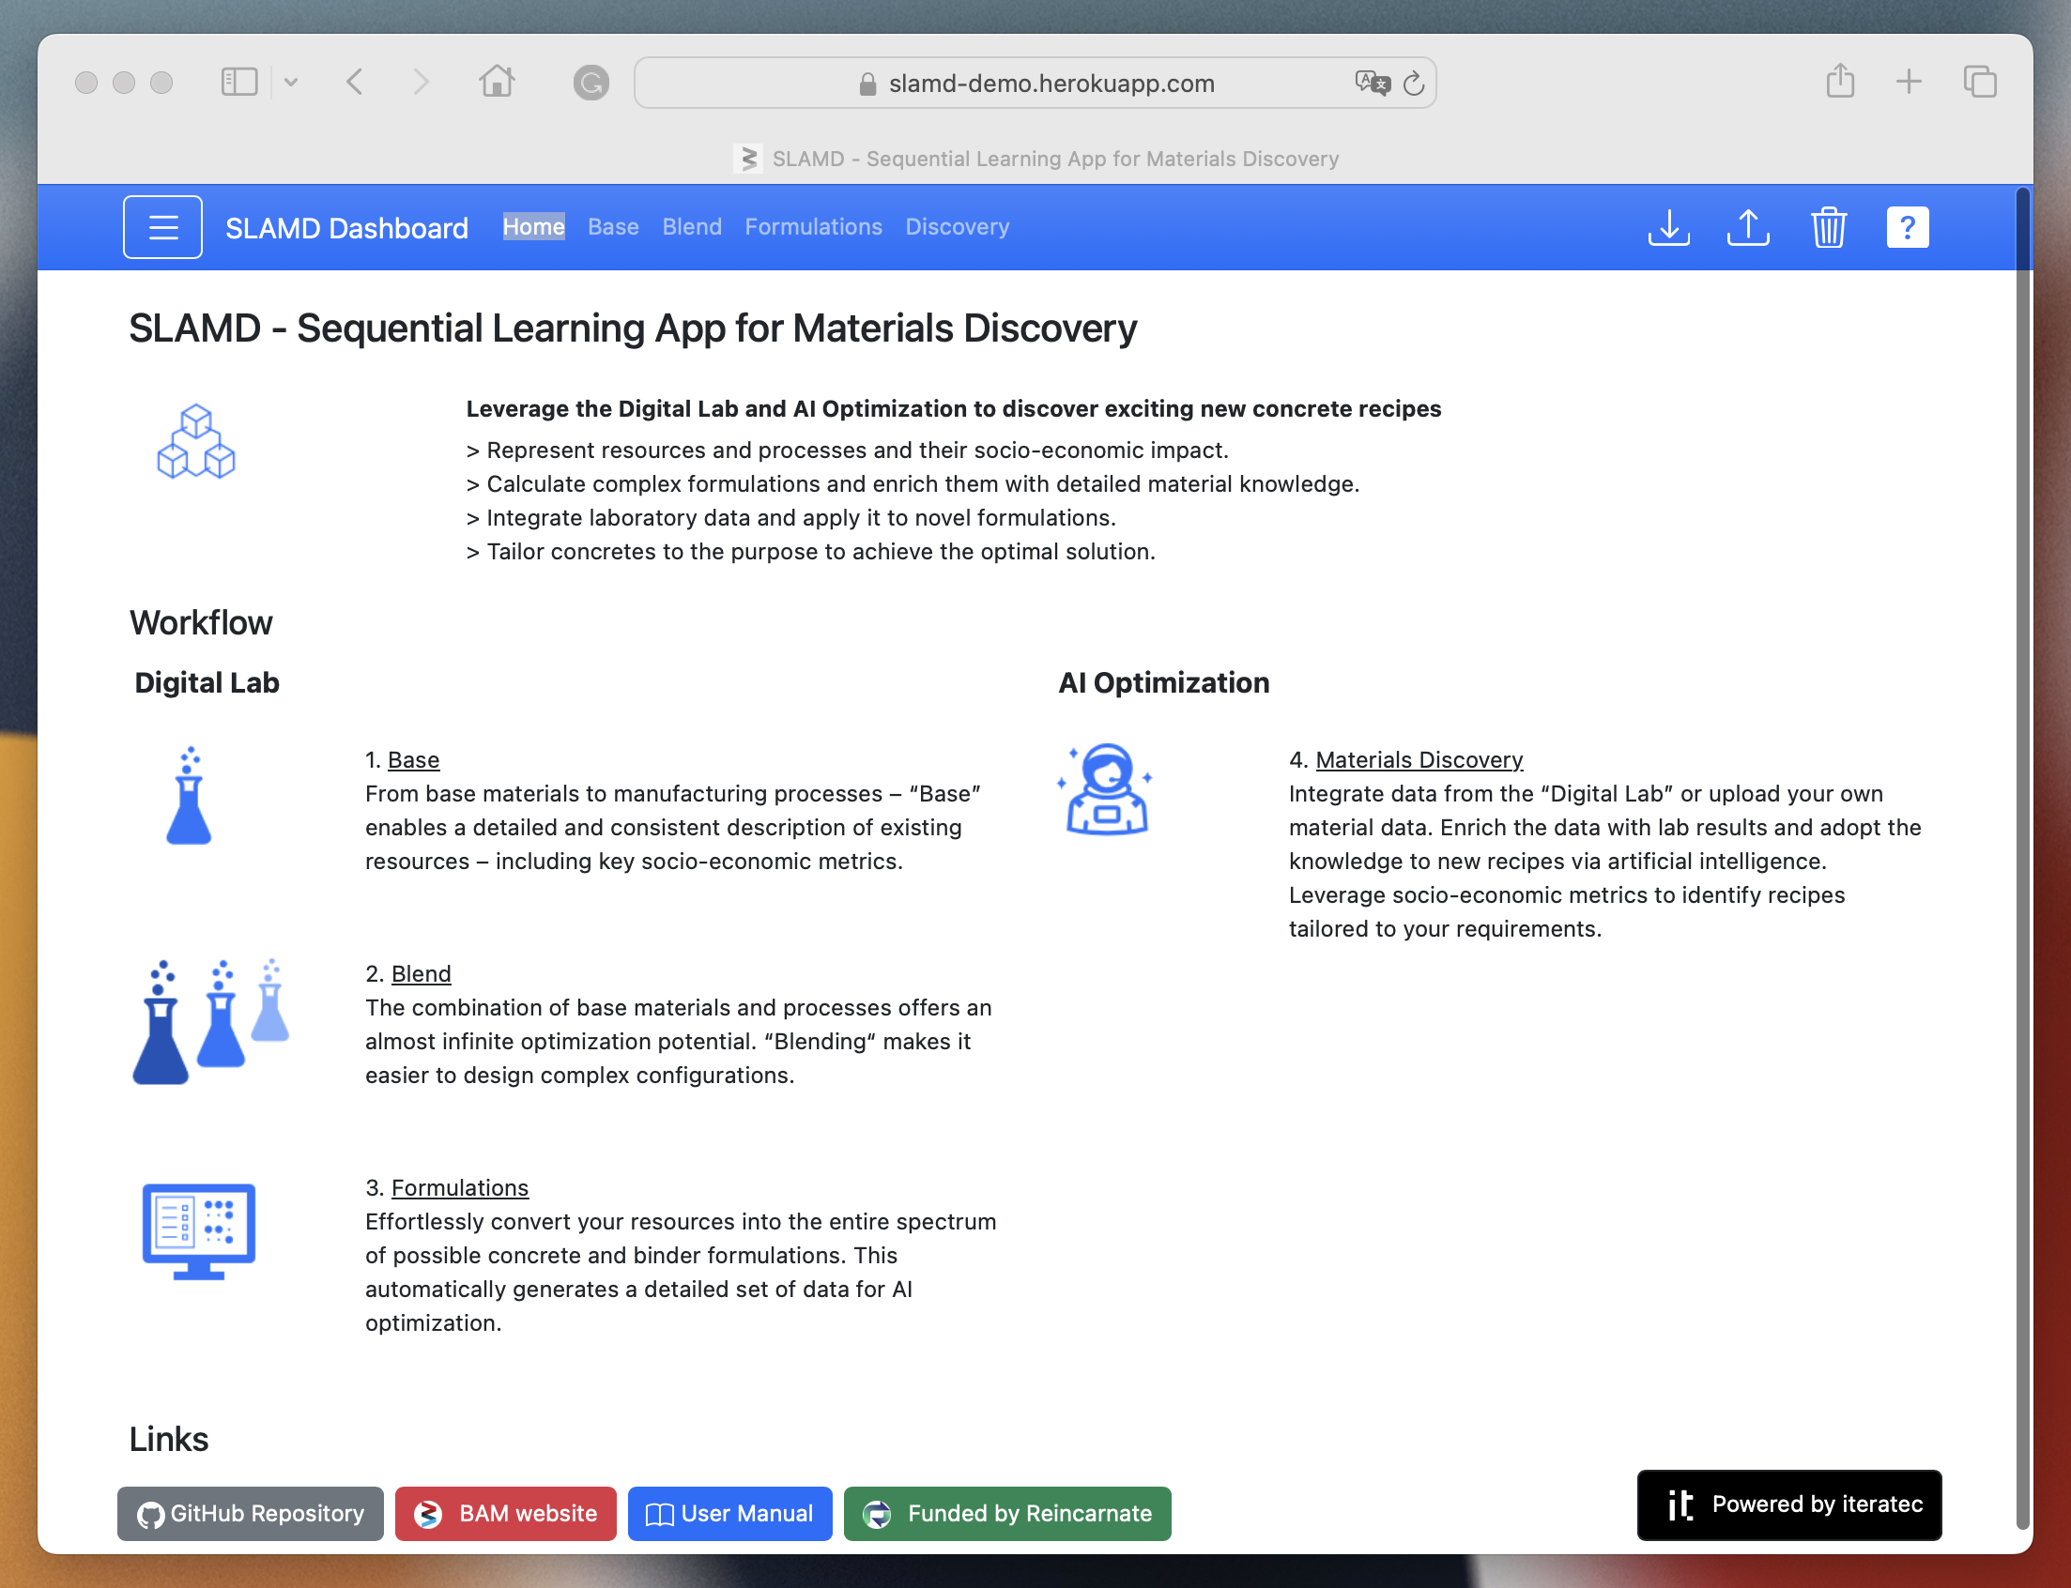
Task: Expand the sidebar dropdown chevron in Safari
Action: pyautogui.click(x=291, y=83)
